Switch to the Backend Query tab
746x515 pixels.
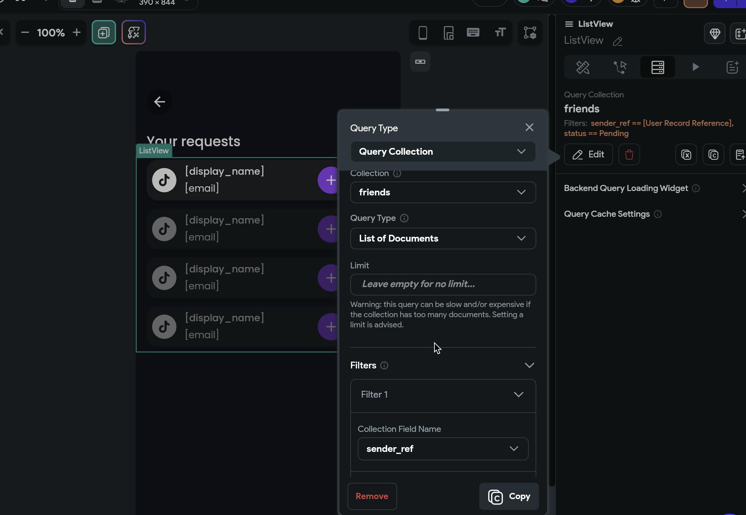[657, 67]
